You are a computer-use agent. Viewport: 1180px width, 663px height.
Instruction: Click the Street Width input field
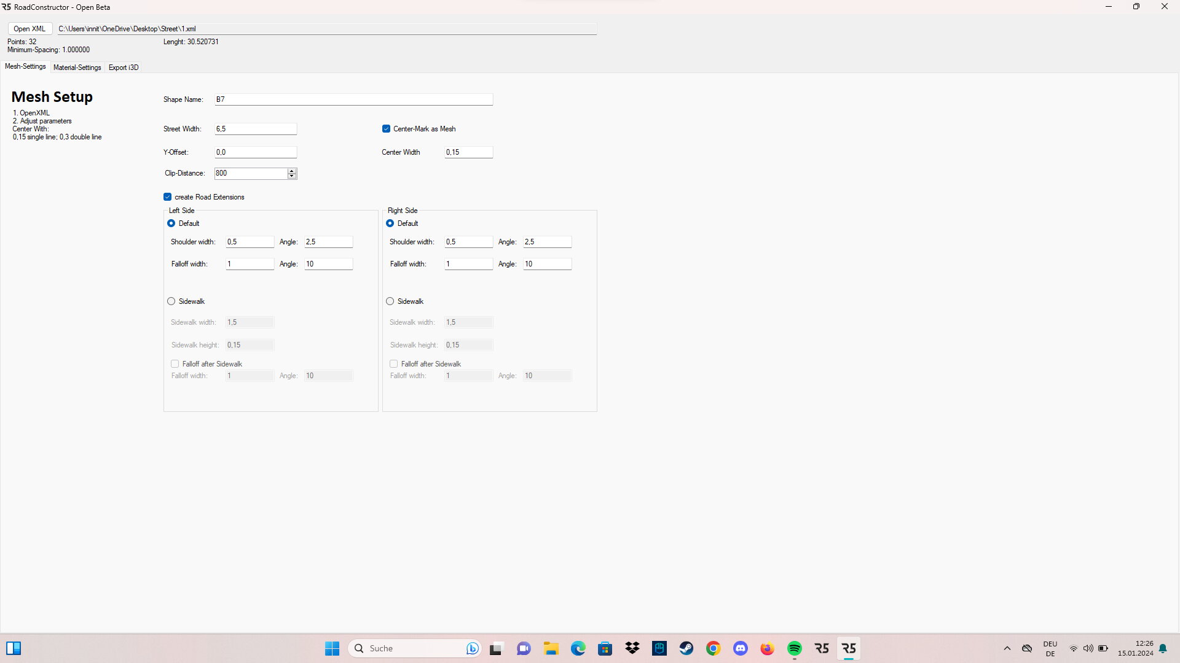(x=256, y=129)
